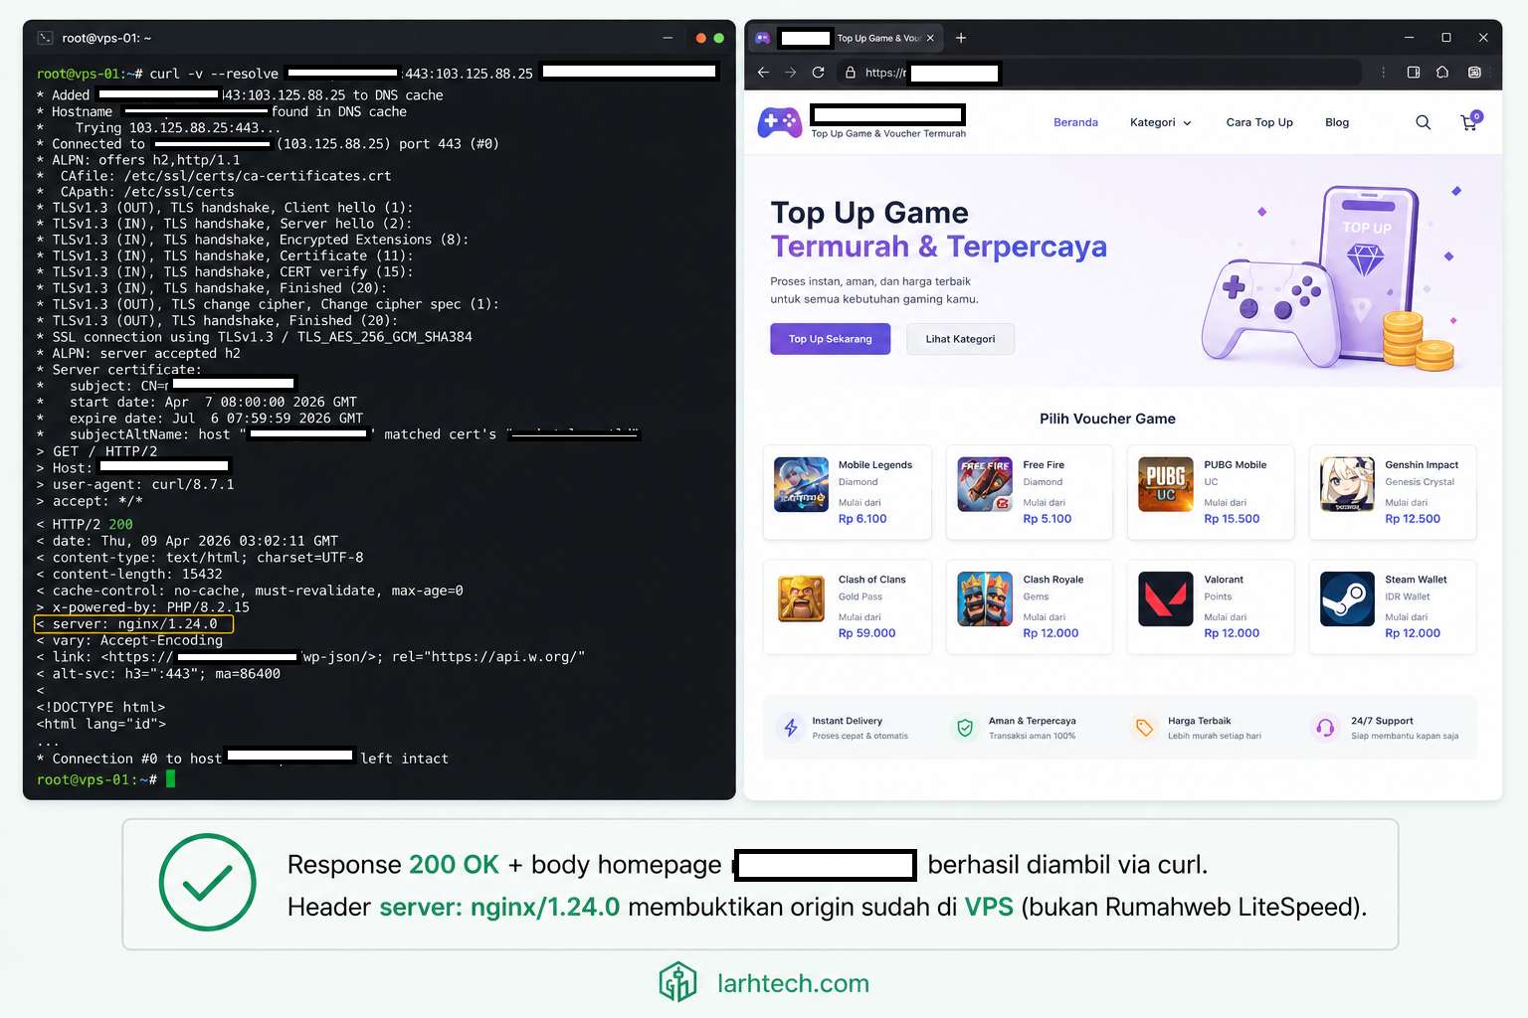Click the terminal window title icon
Image resolution: width=1528 pixels, height=1018 pixels.
click(45, 38)
